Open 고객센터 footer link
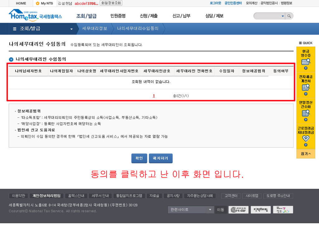 [x=231, y=196]
